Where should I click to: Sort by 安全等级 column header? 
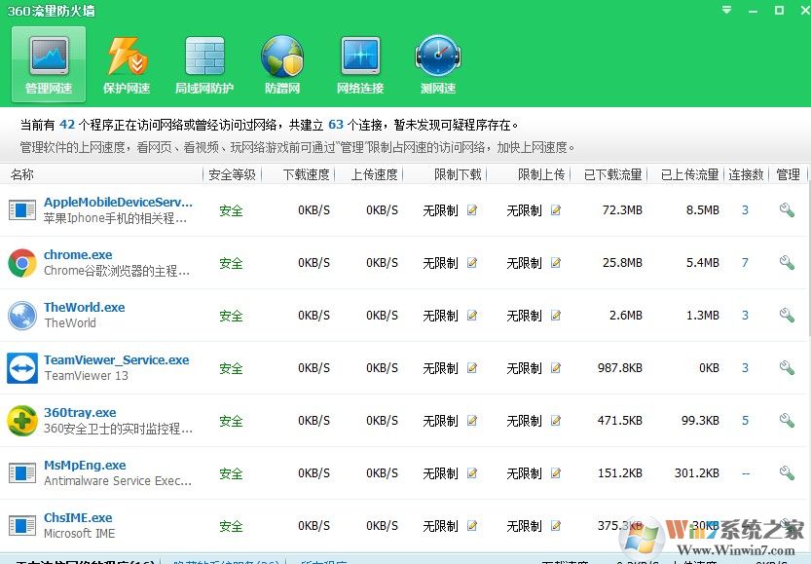pos(232,175)
